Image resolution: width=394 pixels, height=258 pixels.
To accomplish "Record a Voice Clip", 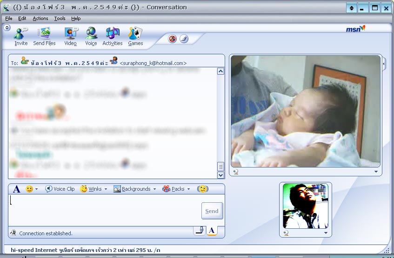I will [x=60, y=189].
